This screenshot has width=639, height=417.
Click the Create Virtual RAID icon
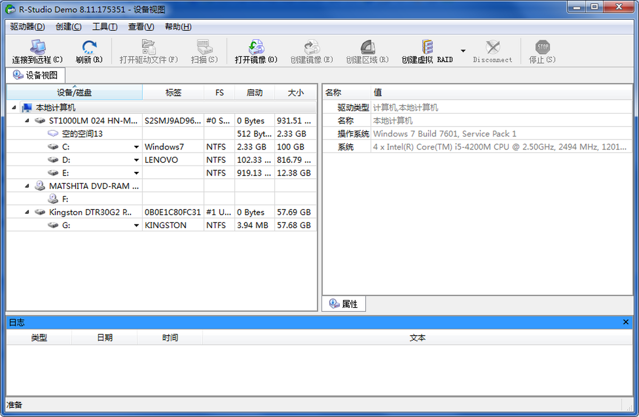[427, 48]
